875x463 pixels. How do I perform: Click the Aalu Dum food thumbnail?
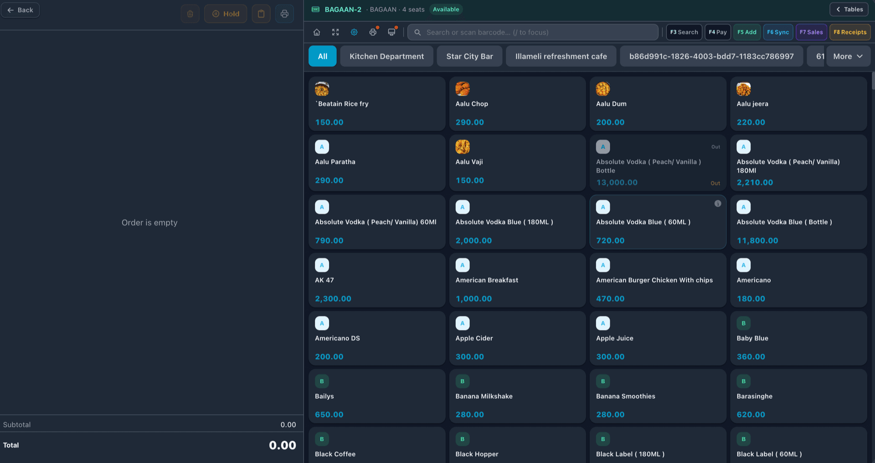[x=603, y=89]
